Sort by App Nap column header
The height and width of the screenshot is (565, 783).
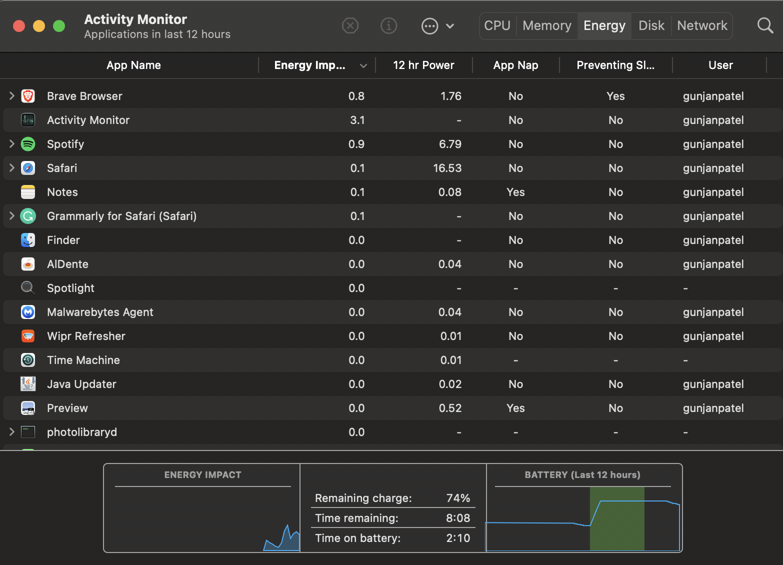pyautogui.click(x=515, y=65)
